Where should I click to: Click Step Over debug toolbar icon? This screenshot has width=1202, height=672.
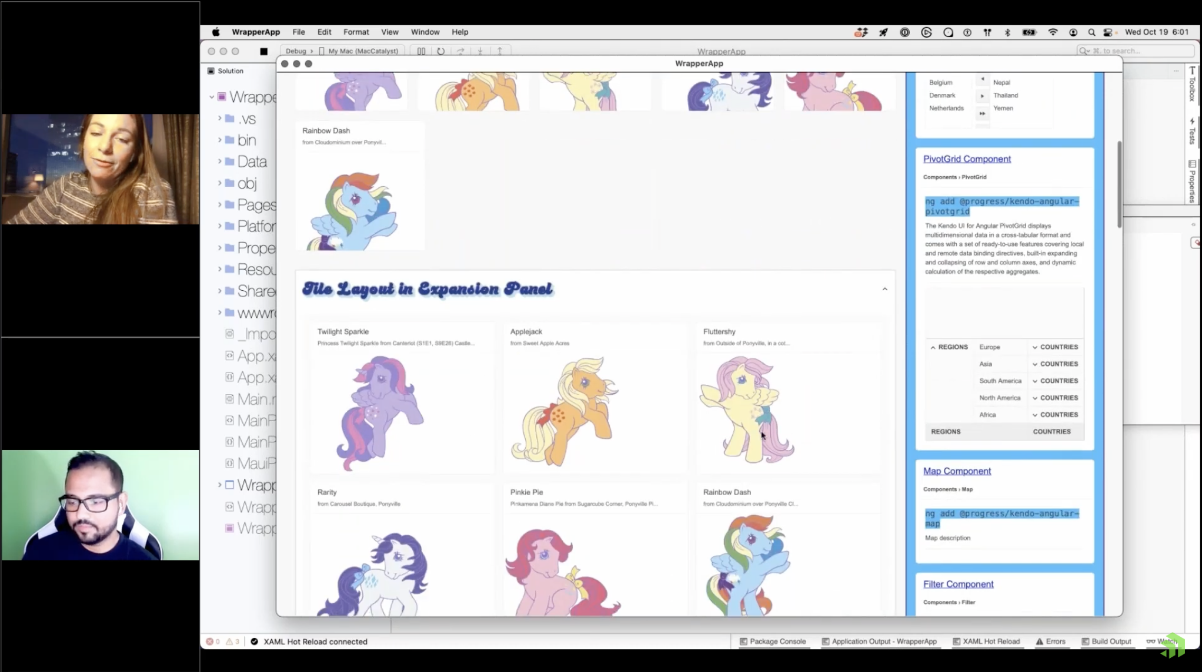tap(460, 51)
